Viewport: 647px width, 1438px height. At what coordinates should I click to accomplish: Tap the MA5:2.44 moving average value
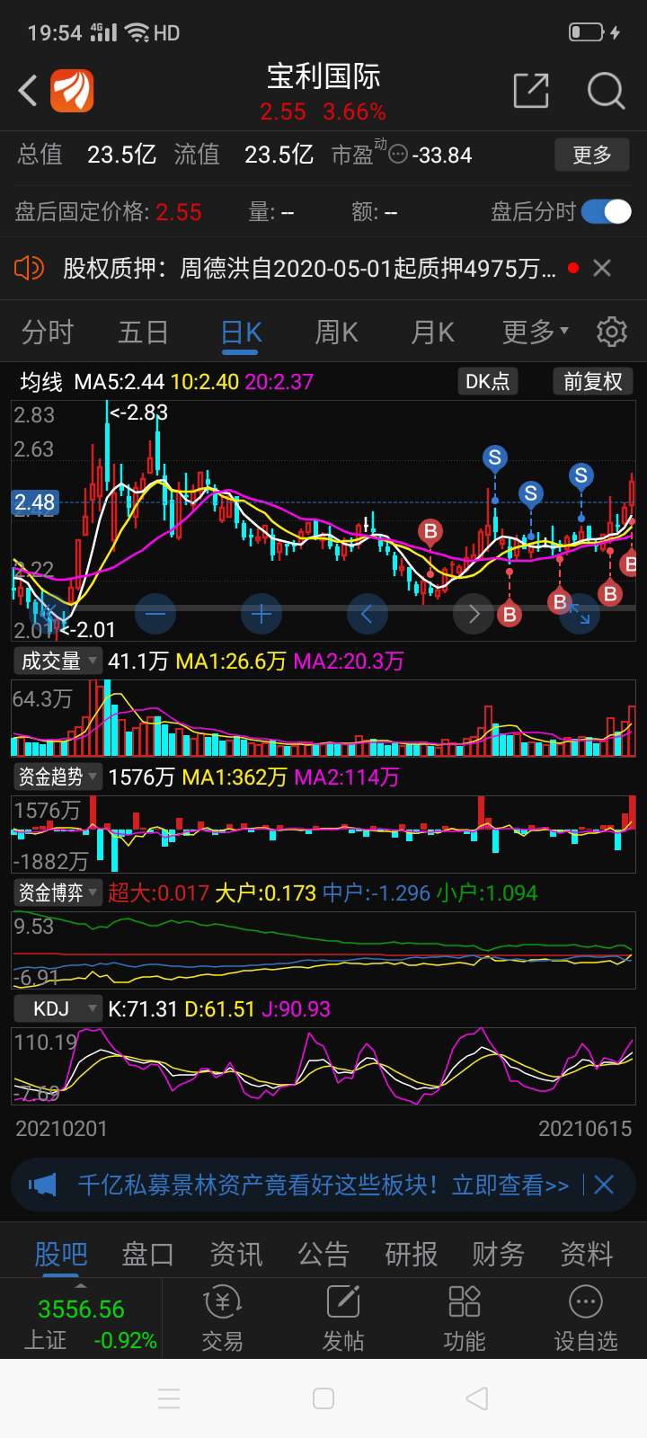coord(120,381)
